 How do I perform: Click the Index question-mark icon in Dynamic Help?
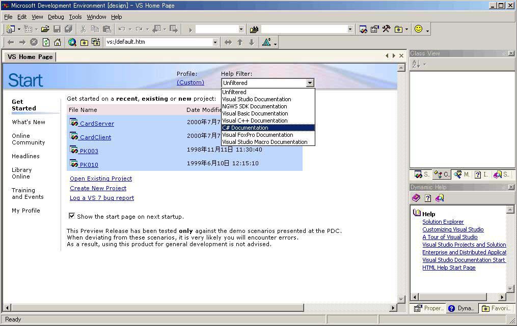[x=428, y=198]
